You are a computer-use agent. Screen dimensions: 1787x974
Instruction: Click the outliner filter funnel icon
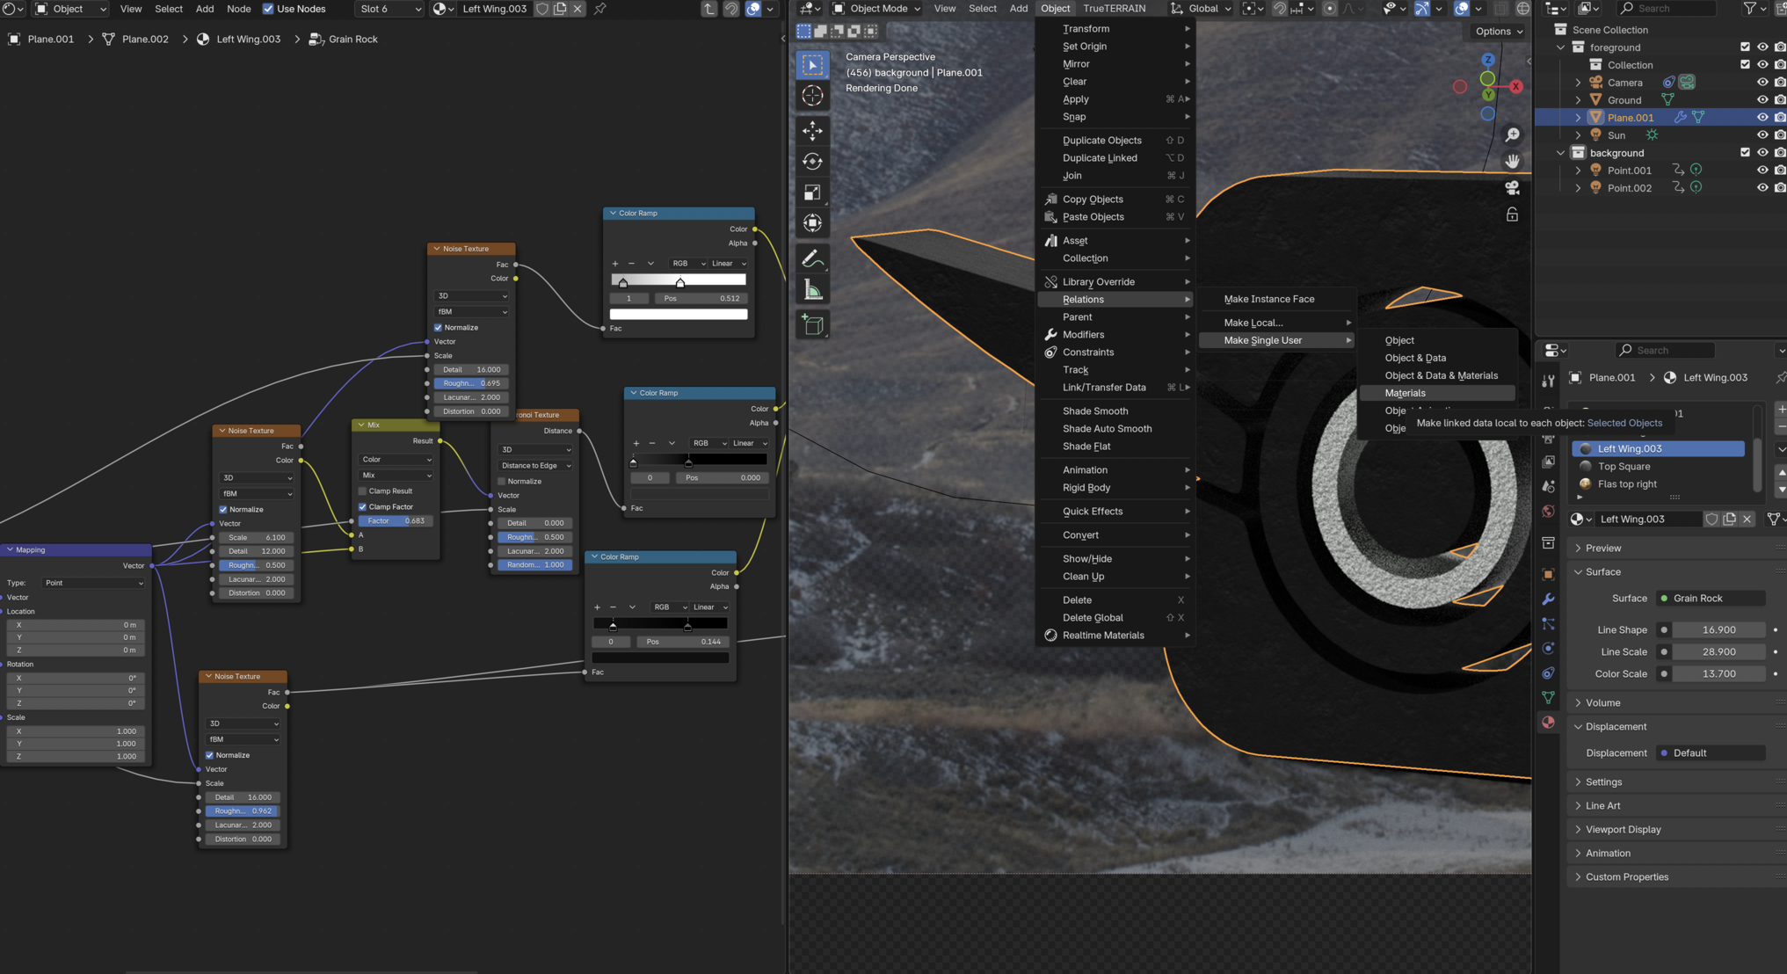pos(1750,8)
